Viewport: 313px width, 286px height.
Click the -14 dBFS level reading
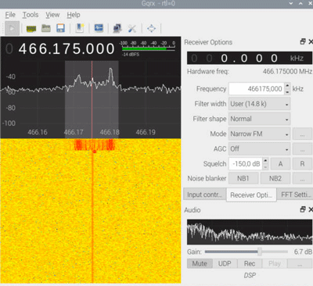[x=131, y=55]
